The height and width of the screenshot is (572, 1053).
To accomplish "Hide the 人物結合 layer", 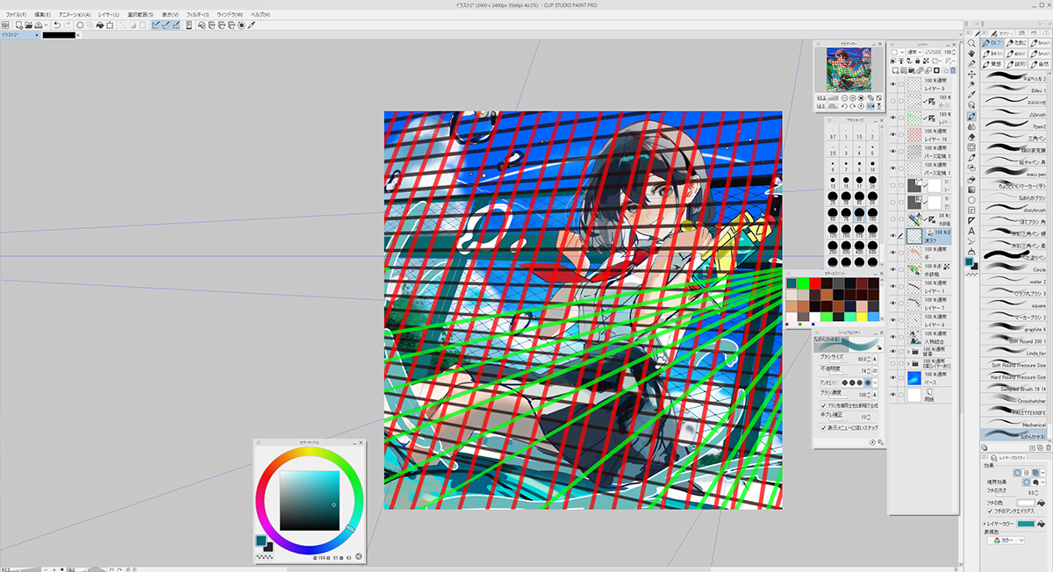I will (x=893, y=337).
